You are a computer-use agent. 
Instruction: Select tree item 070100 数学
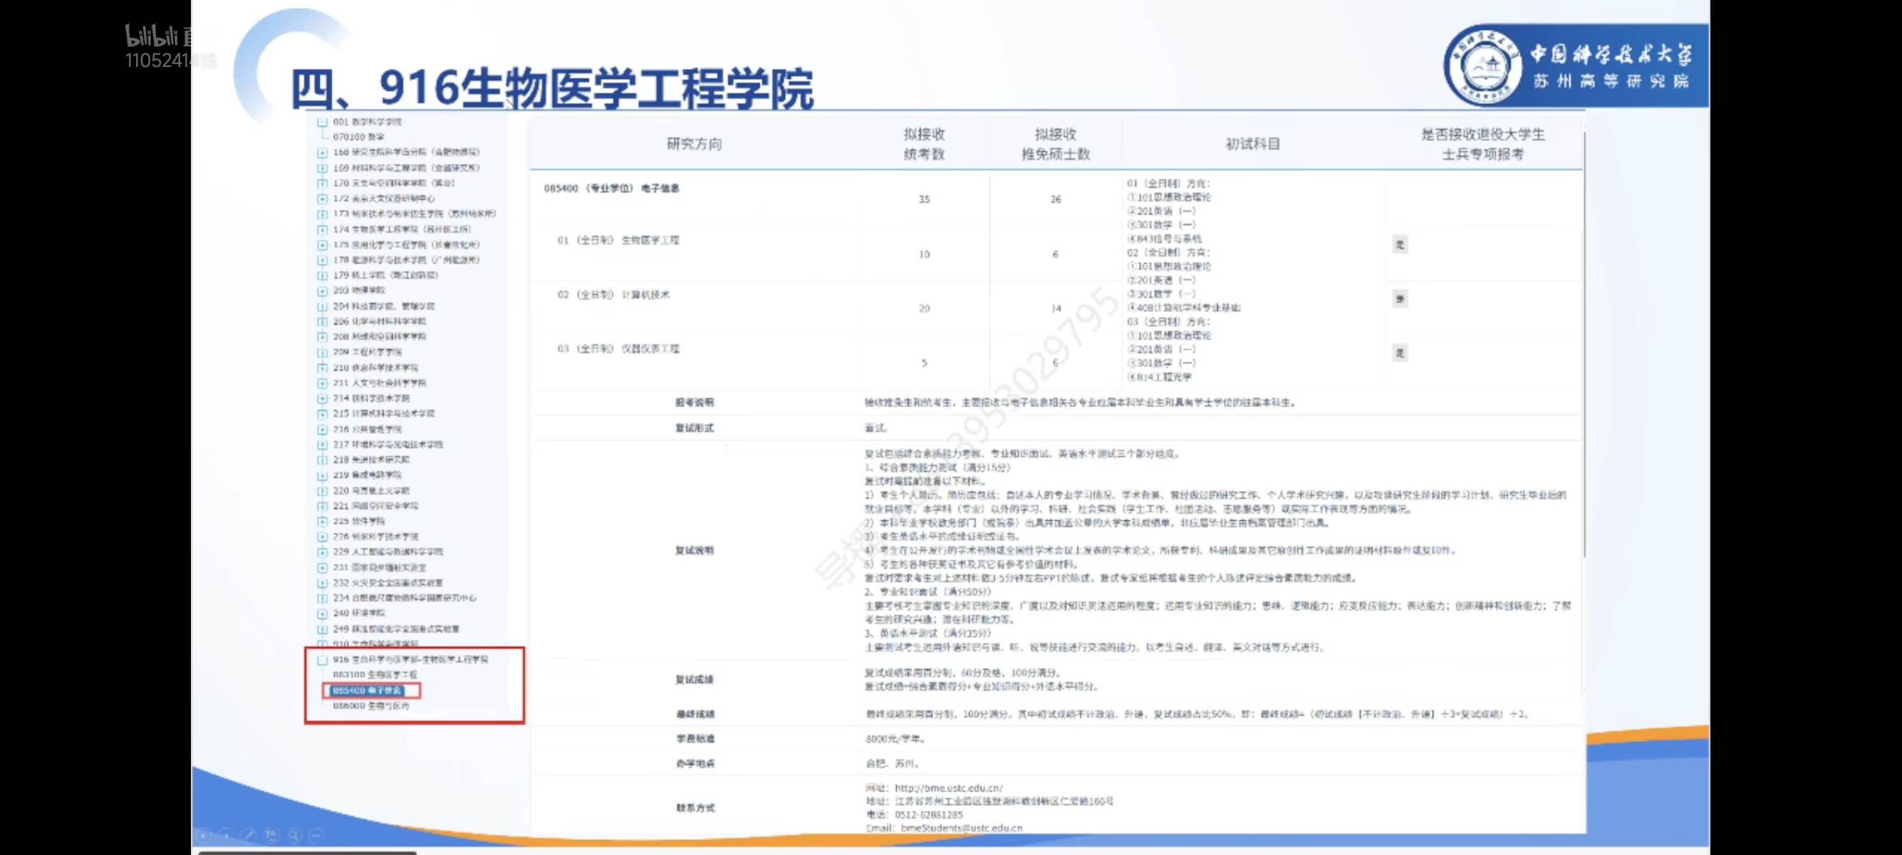(x=359, y=138)
